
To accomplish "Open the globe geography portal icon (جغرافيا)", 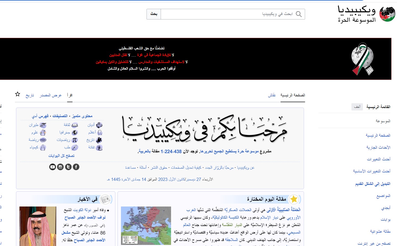I will click(75, 132).
